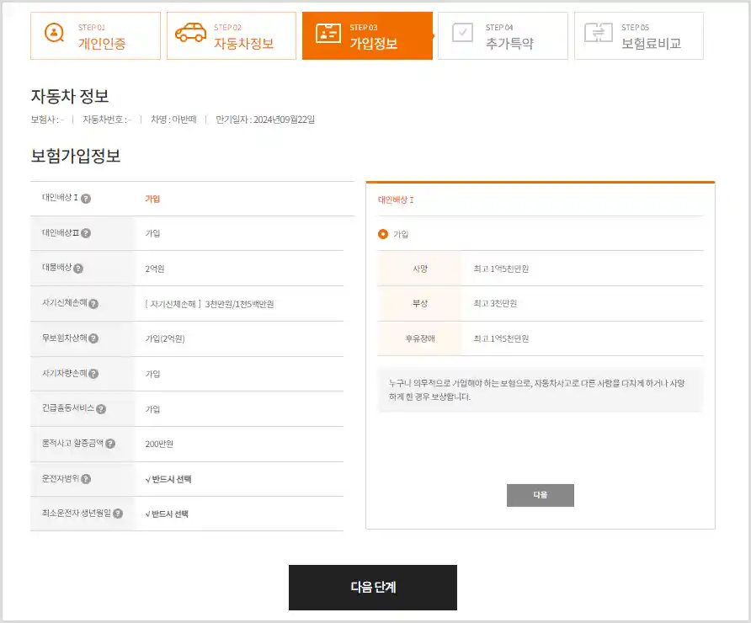751x623 pixels.
Task: Open help icon next to 자기차량손해
Action: (x=93, y=374)
